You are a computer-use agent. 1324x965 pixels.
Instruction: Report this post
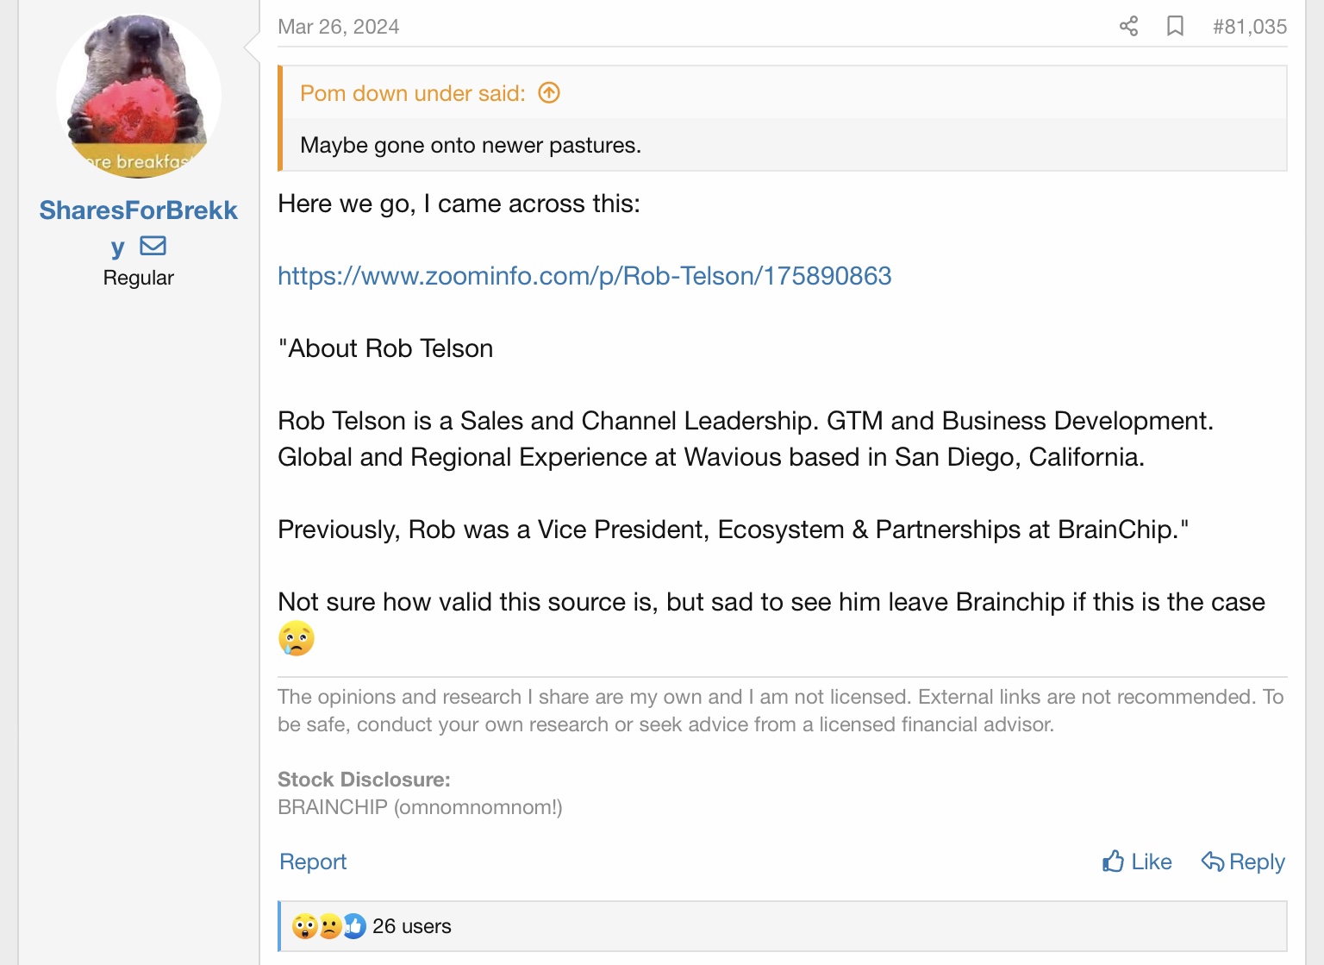(x=313, y=862)
